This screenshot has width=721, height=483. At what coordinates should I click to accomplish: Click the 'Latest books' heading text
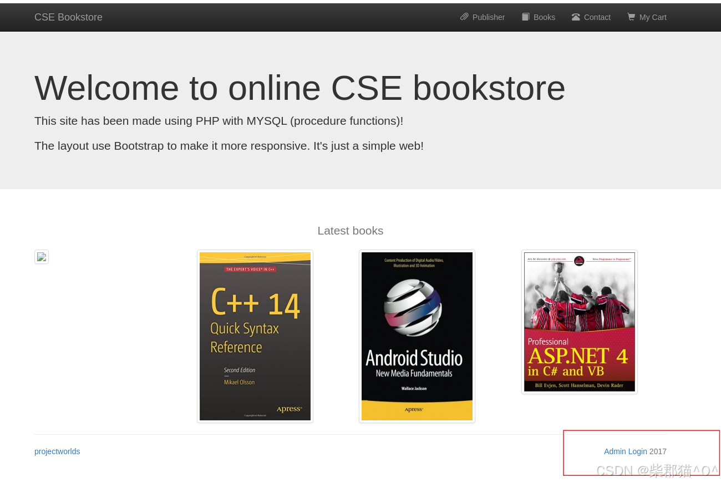(x=351, y=231)
